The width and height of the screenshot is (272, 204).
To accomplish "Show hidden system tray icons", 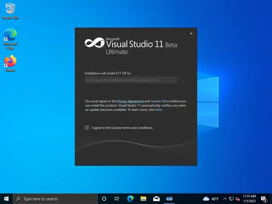I will [225, 199].
